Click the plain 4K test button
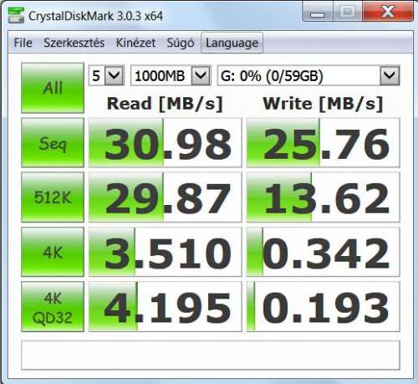This screenshot has height=384, width=418. 53,252
